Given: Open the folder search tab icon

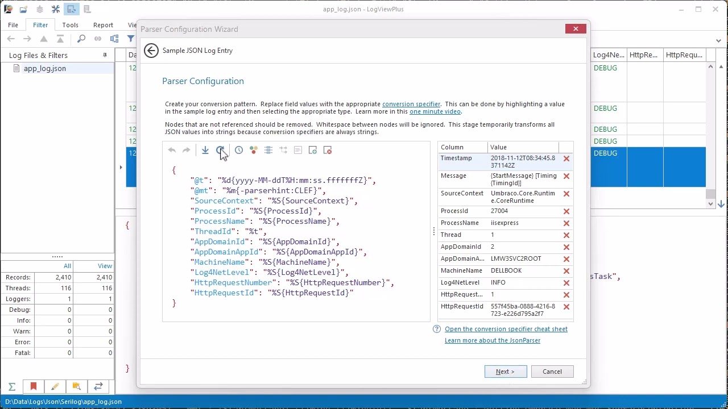Looking at the screenshot, I should tap(77, 387).
